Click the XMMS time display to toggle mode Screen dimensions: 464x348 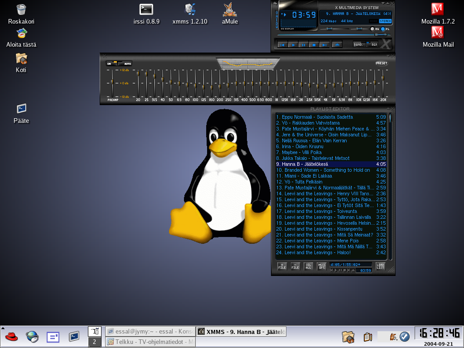click(x=304, y=14)
